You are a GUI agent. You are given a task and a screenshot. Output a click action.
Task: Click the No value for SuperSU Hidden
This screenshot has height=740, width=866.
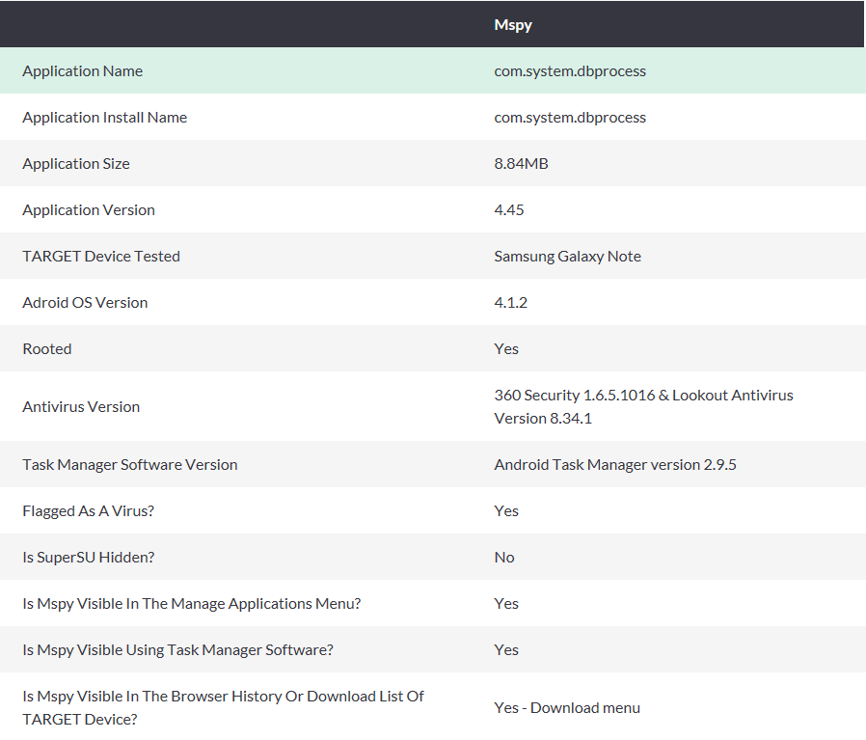point(503,557)
